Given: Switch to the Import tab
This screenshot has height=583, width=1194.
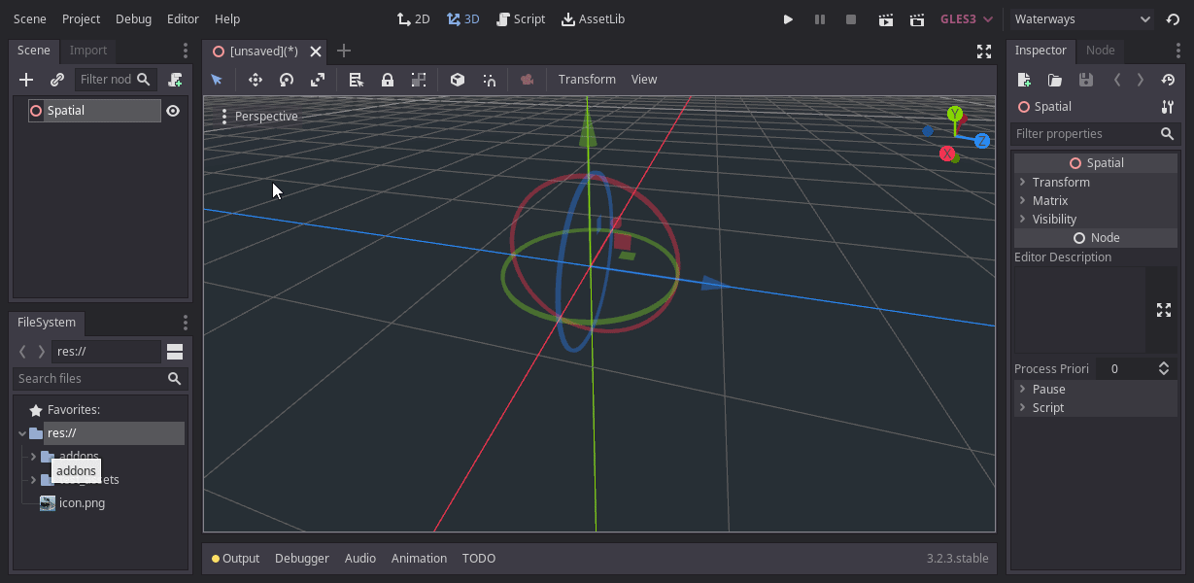Looking at the screenshot, I should click(88, 51).
